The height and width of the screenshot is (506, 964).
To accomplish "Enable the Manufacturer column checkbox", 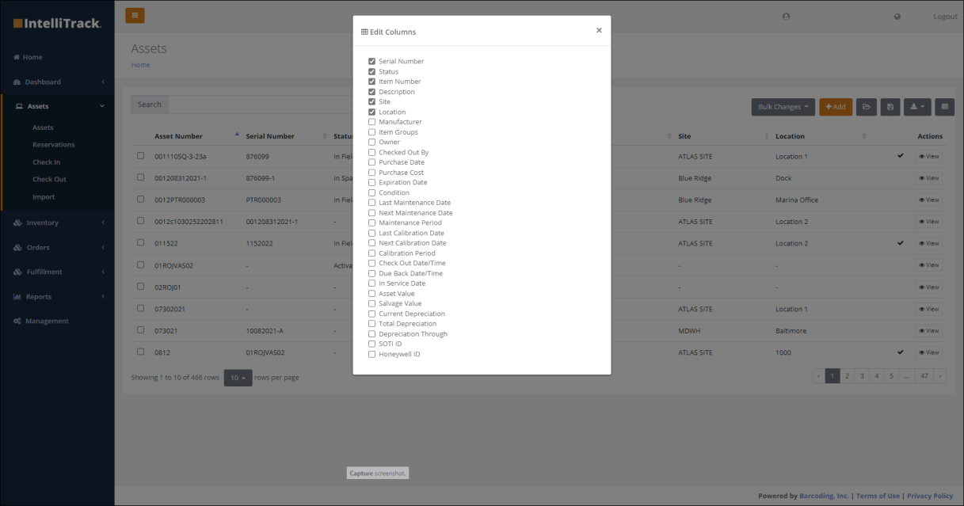I will (372, 122).
